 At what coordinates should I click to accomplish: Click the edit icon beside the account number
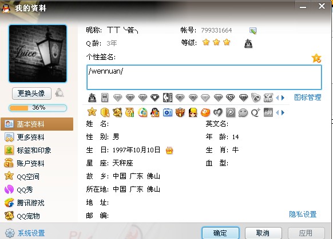253,31
